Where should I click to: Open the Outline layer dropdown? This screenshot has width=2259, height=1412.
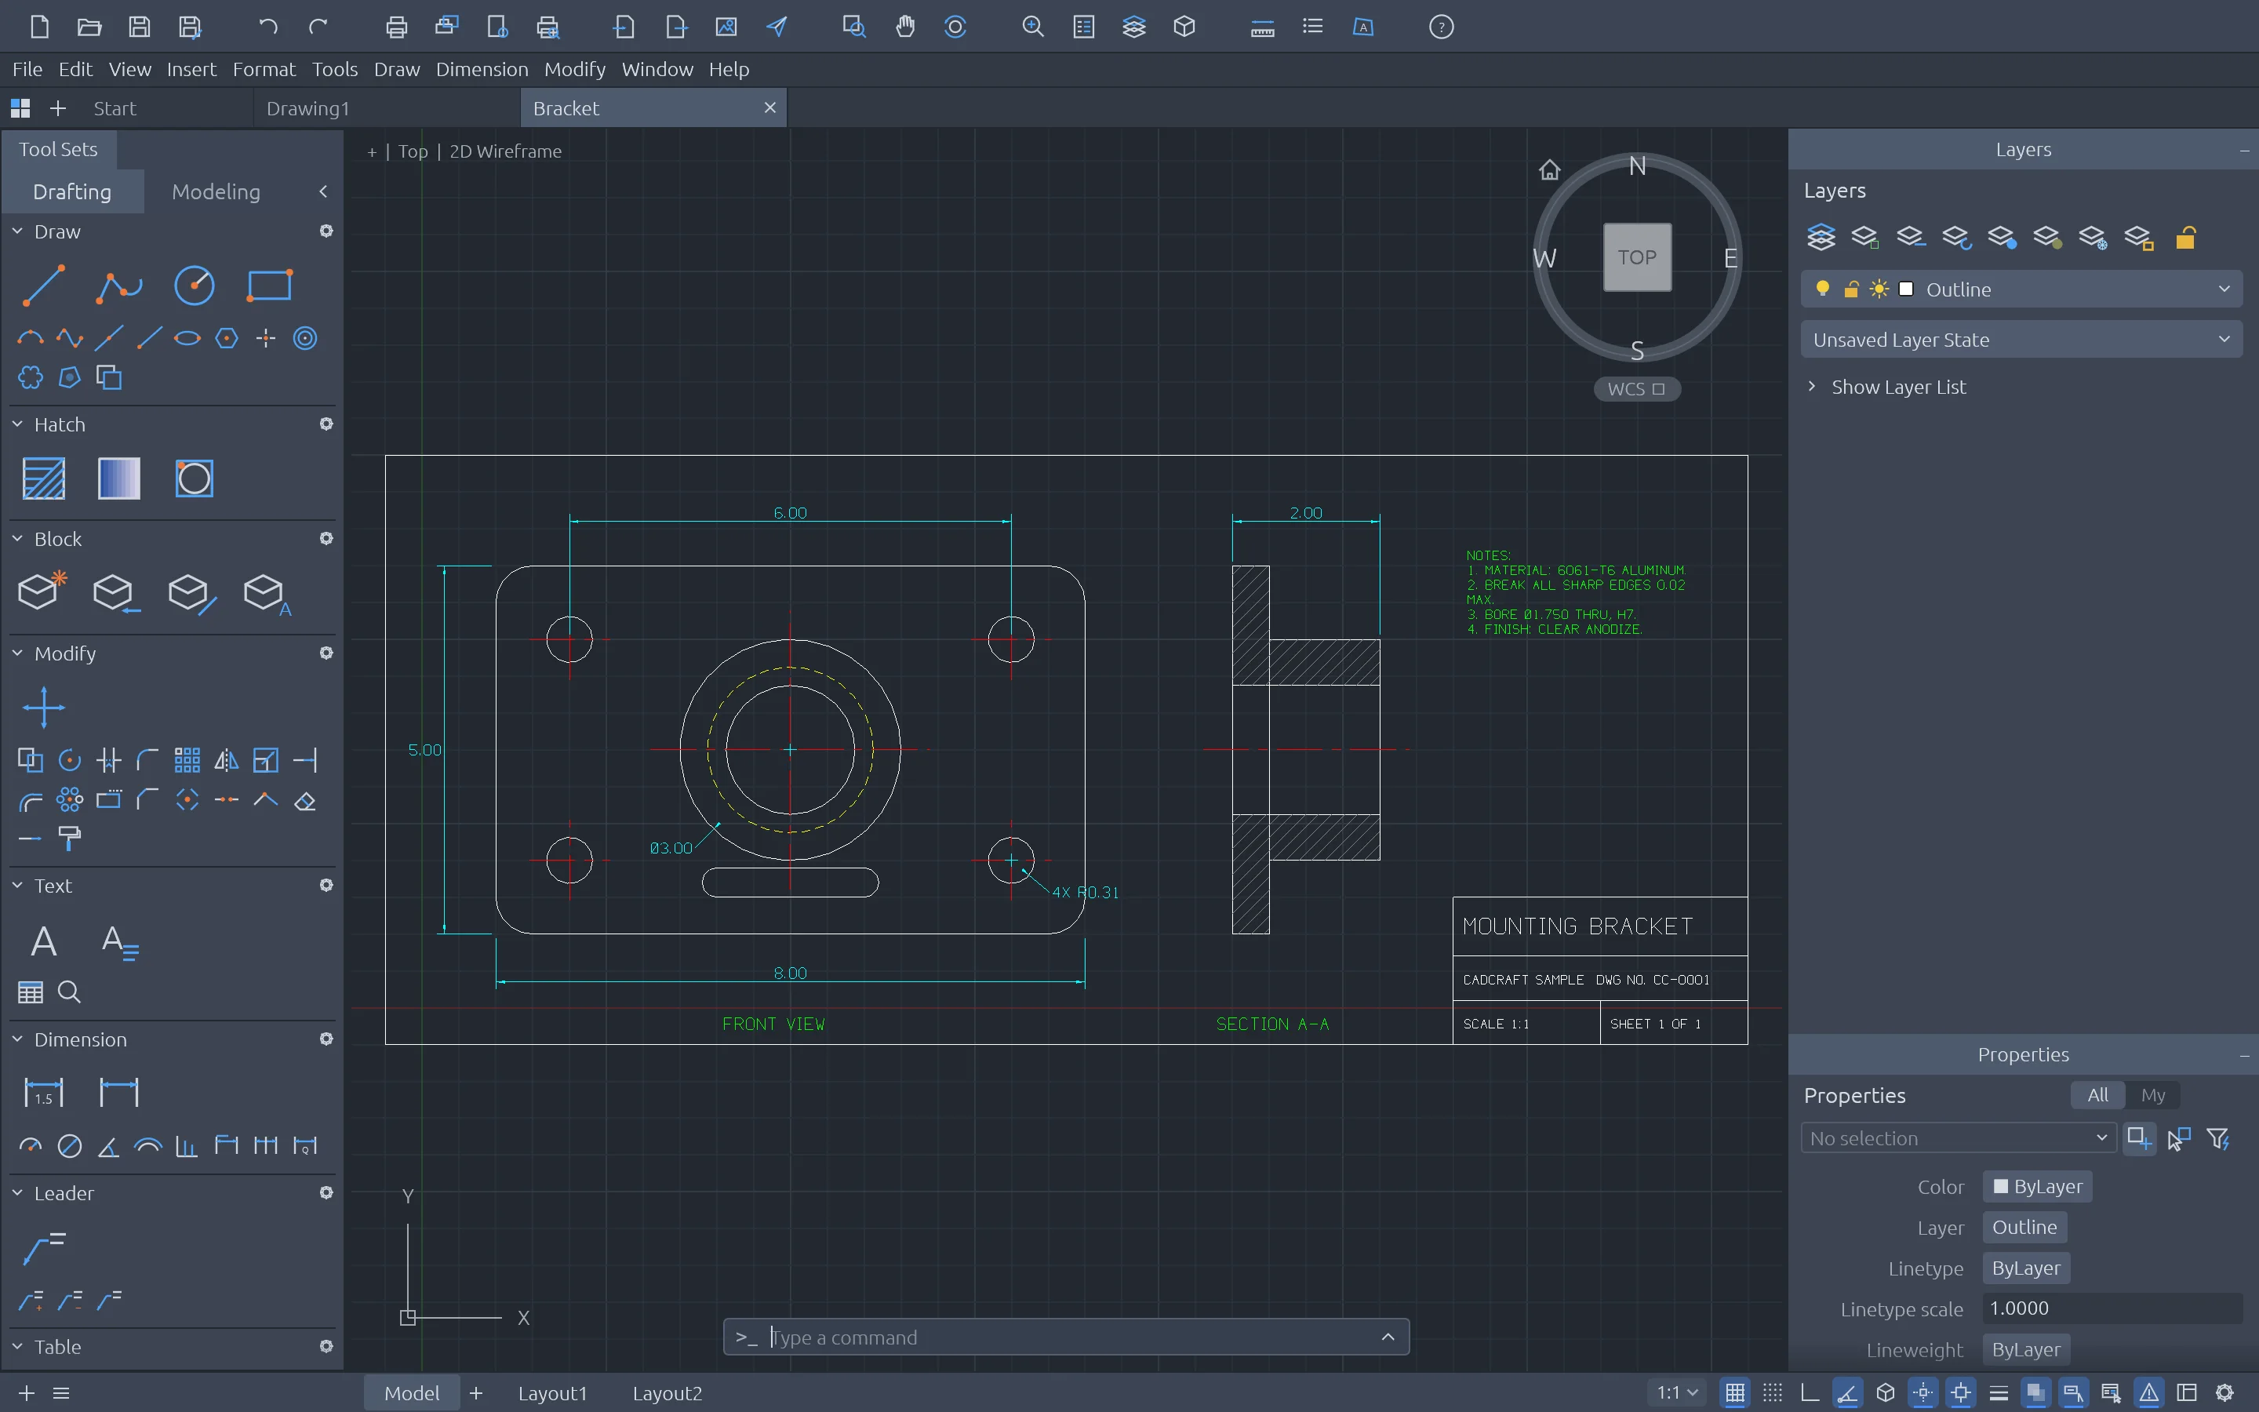tap(2021, 289)
